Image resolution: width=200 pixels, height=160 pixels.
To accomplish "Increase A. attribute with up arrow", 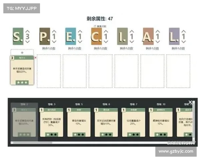I will click(158, 31).
